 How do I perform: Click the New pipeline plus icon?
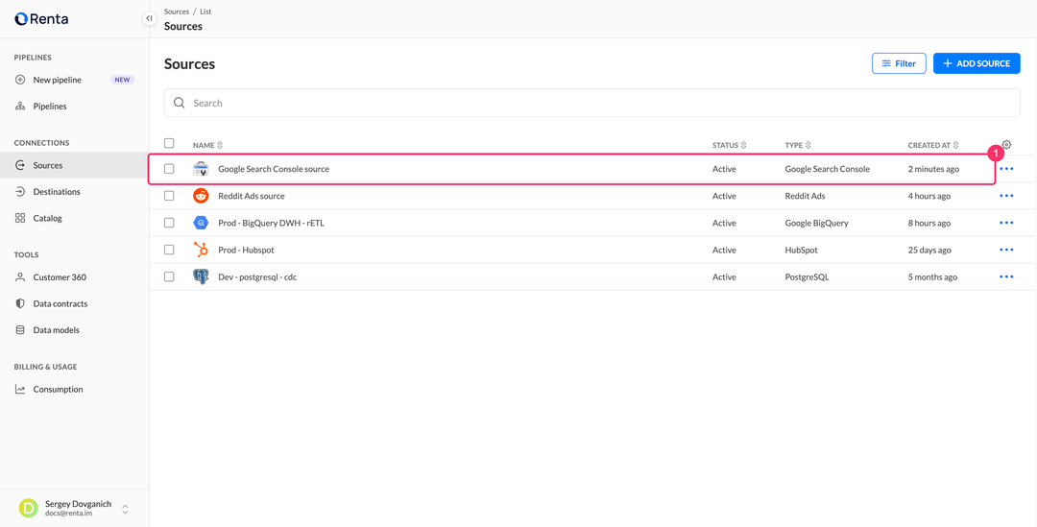tap(20, 80)
